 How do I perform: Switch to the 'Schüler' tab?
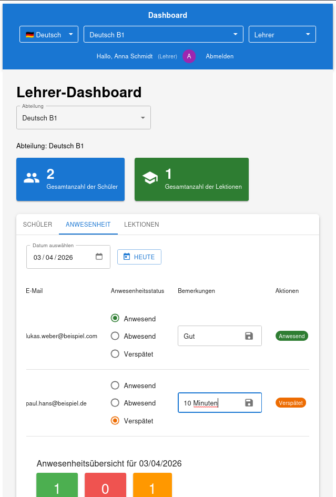[x=37, y=225]
